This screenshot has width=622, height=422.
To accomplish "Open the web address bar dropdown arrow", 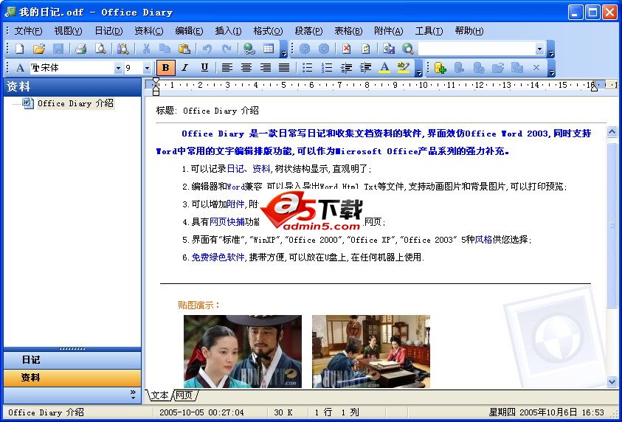I will [539, 49].
